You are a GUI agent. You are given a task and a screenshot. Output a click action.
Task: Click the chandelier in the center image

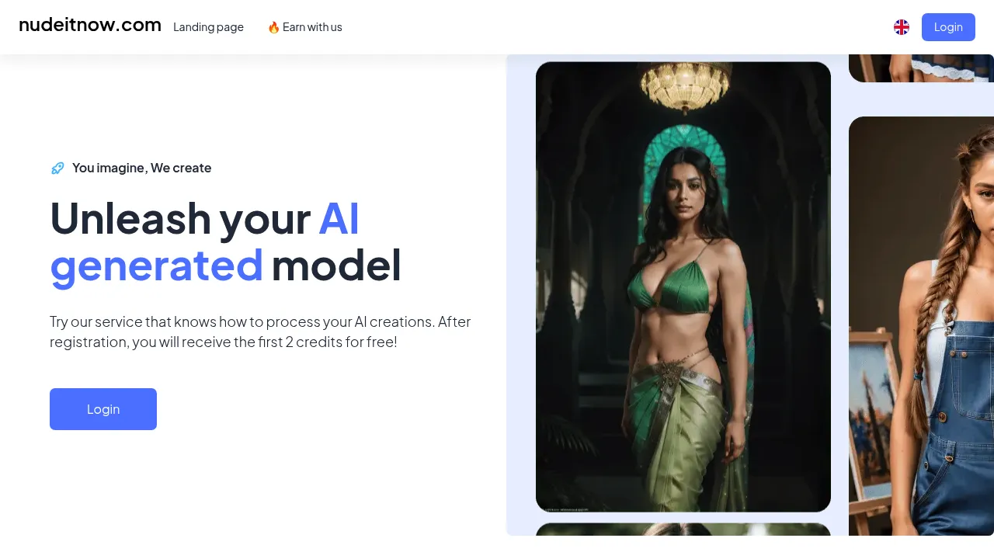point(685,84)
